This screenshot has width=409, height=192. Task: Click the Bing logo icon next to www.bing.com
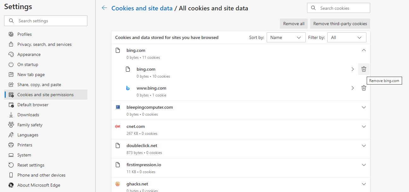(128, 88)
